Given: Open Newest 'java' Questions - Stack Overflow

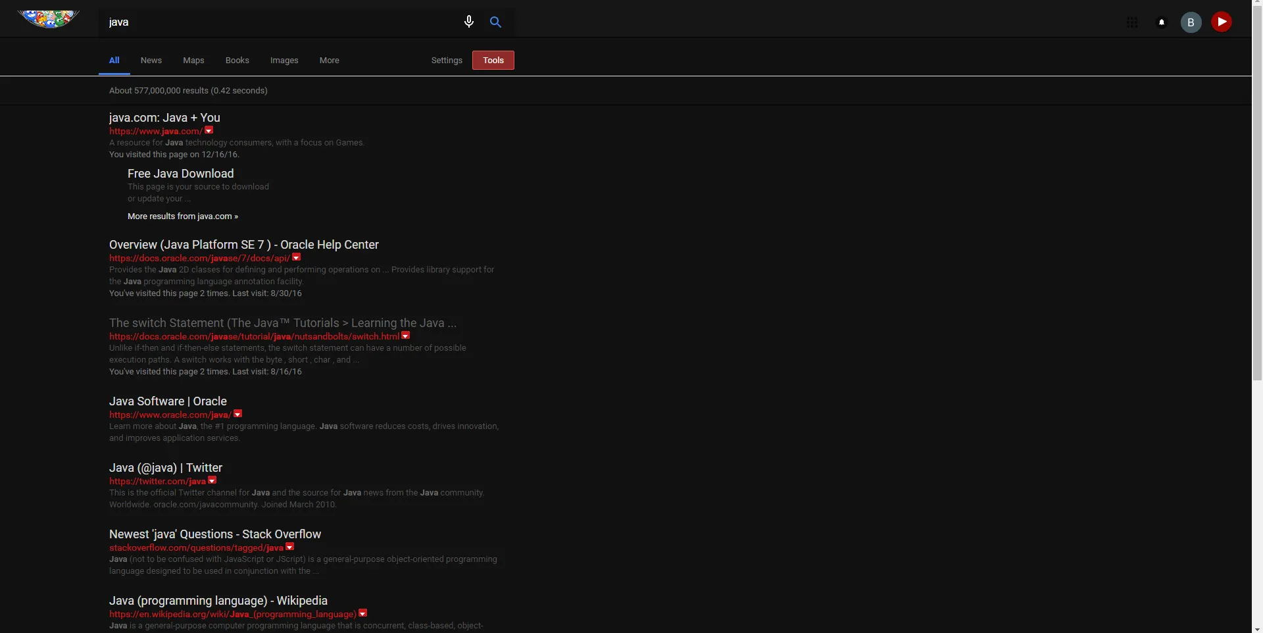Looking at the screenshot, I should [215, 534].
